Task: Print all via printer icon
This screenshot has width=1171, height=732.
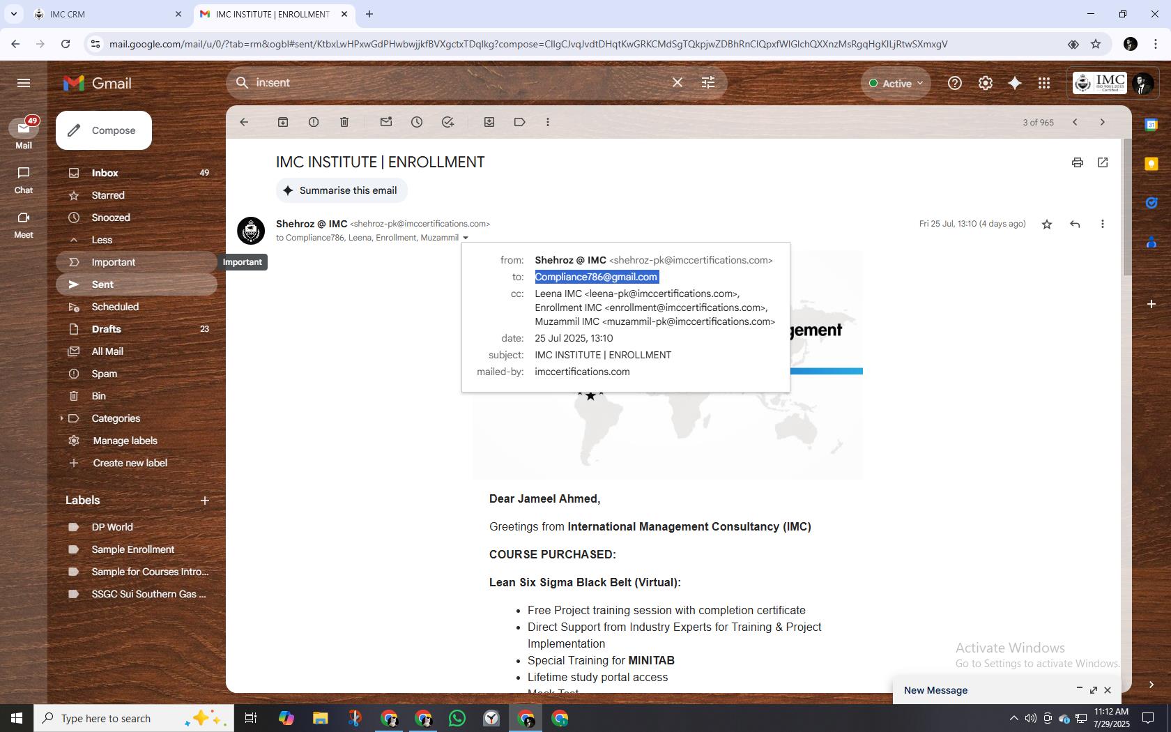Action: [x=1078, y=162]
